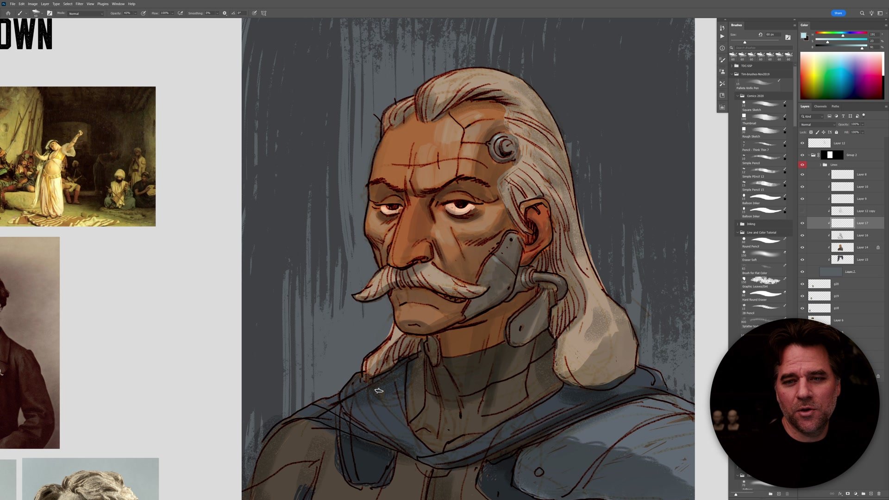Collapse the Comics 2020 brush folder
The width and height of the screenshot is (889, 500).
point(738,96)
